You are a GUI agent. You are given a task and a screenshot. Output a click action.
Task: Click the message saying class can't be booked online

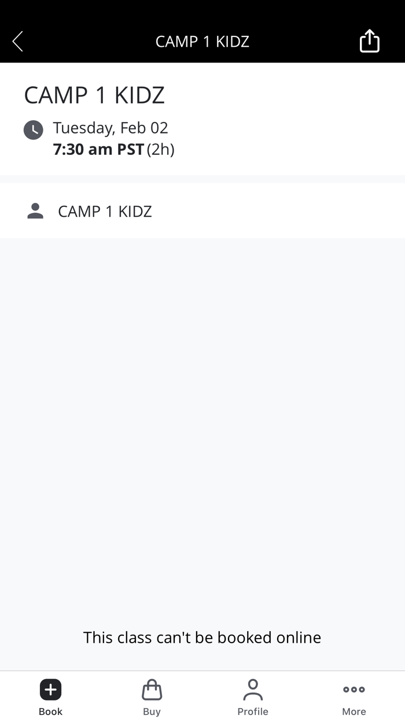(x=203, y=638)
